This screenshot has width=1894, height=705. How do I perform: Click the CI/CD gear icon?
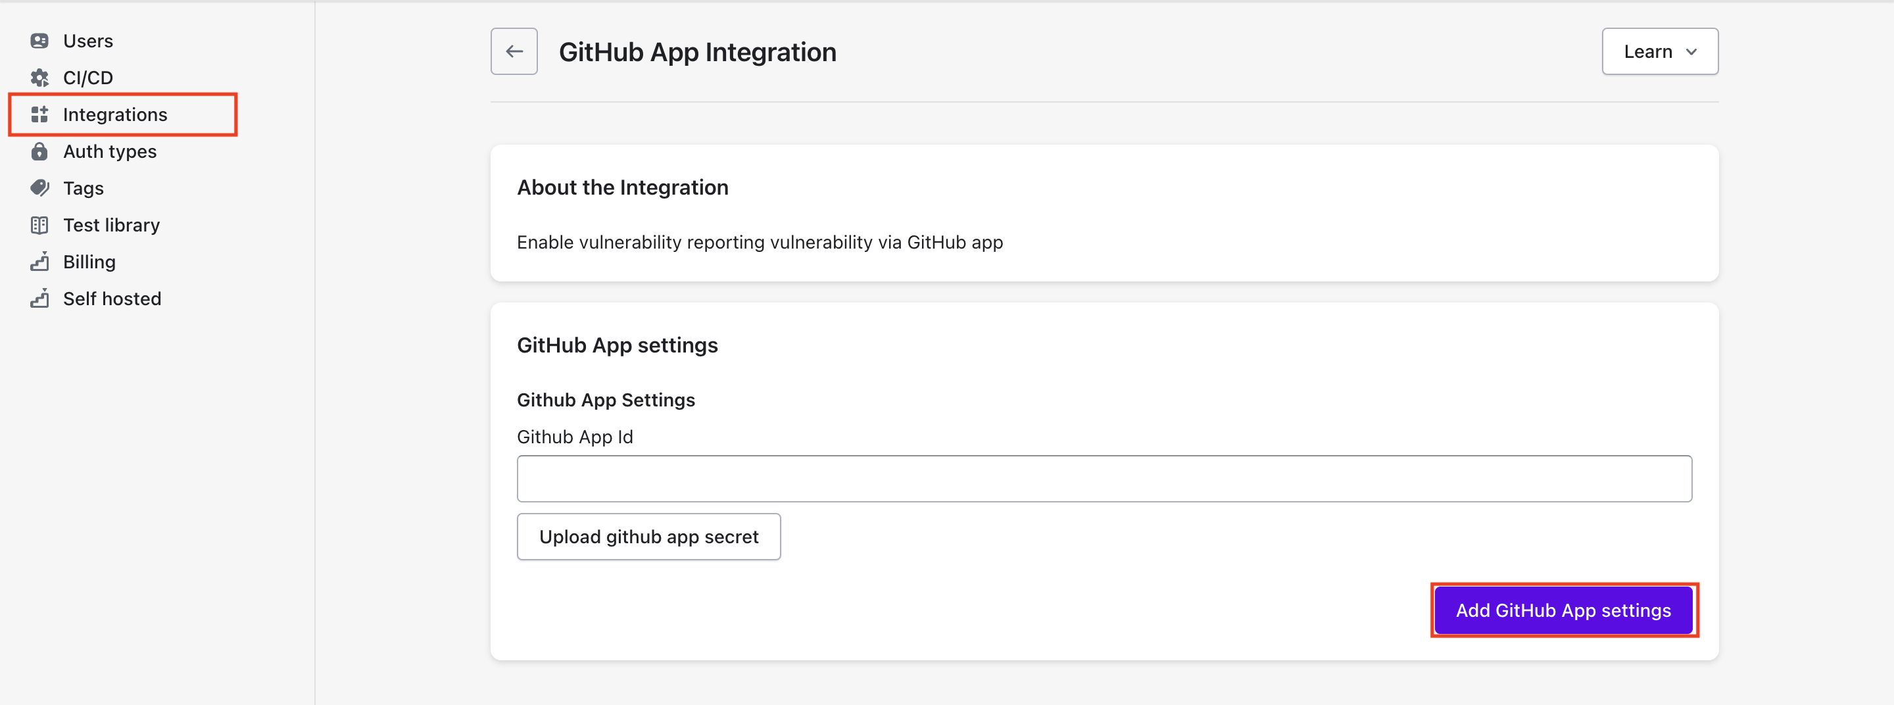point(39,78)
